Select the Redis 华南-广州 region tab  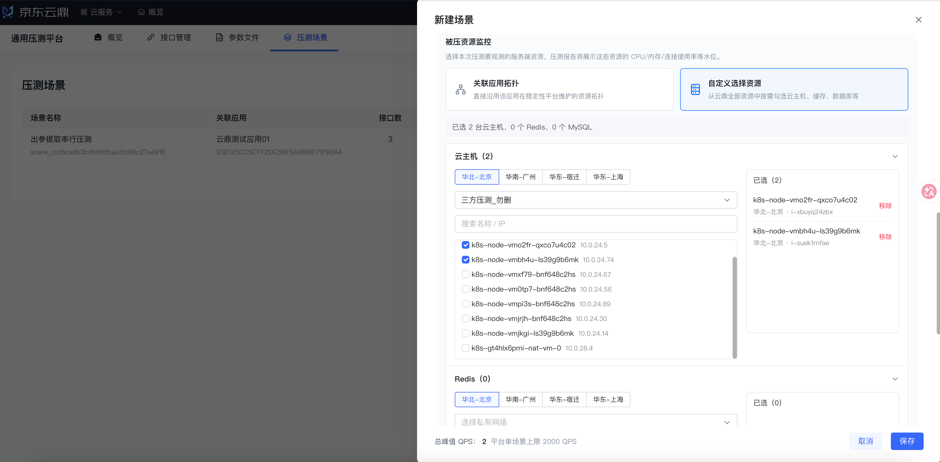520,399
